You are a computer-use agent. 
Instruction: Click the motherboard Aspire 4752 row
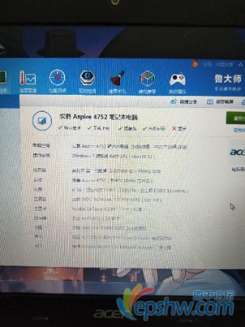pos(112,181)
